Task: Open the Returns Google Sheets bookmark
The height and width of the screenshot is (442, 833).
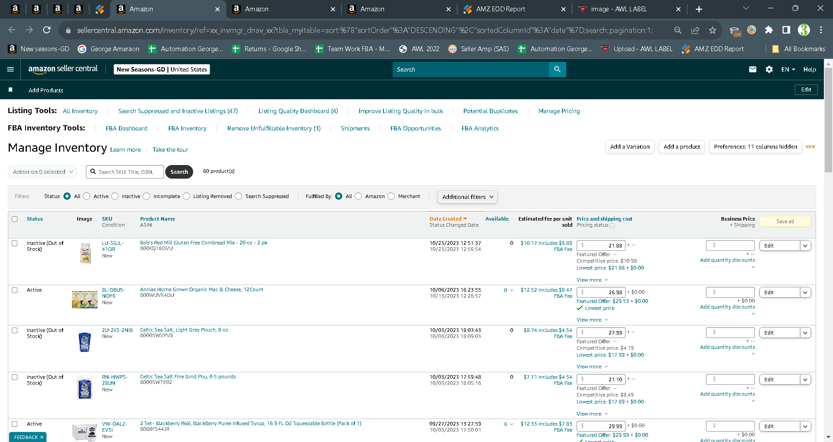Action: pos(269,49)
